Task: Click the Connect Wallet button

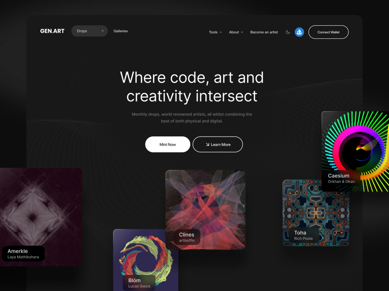Action: [x=328, y=32]
